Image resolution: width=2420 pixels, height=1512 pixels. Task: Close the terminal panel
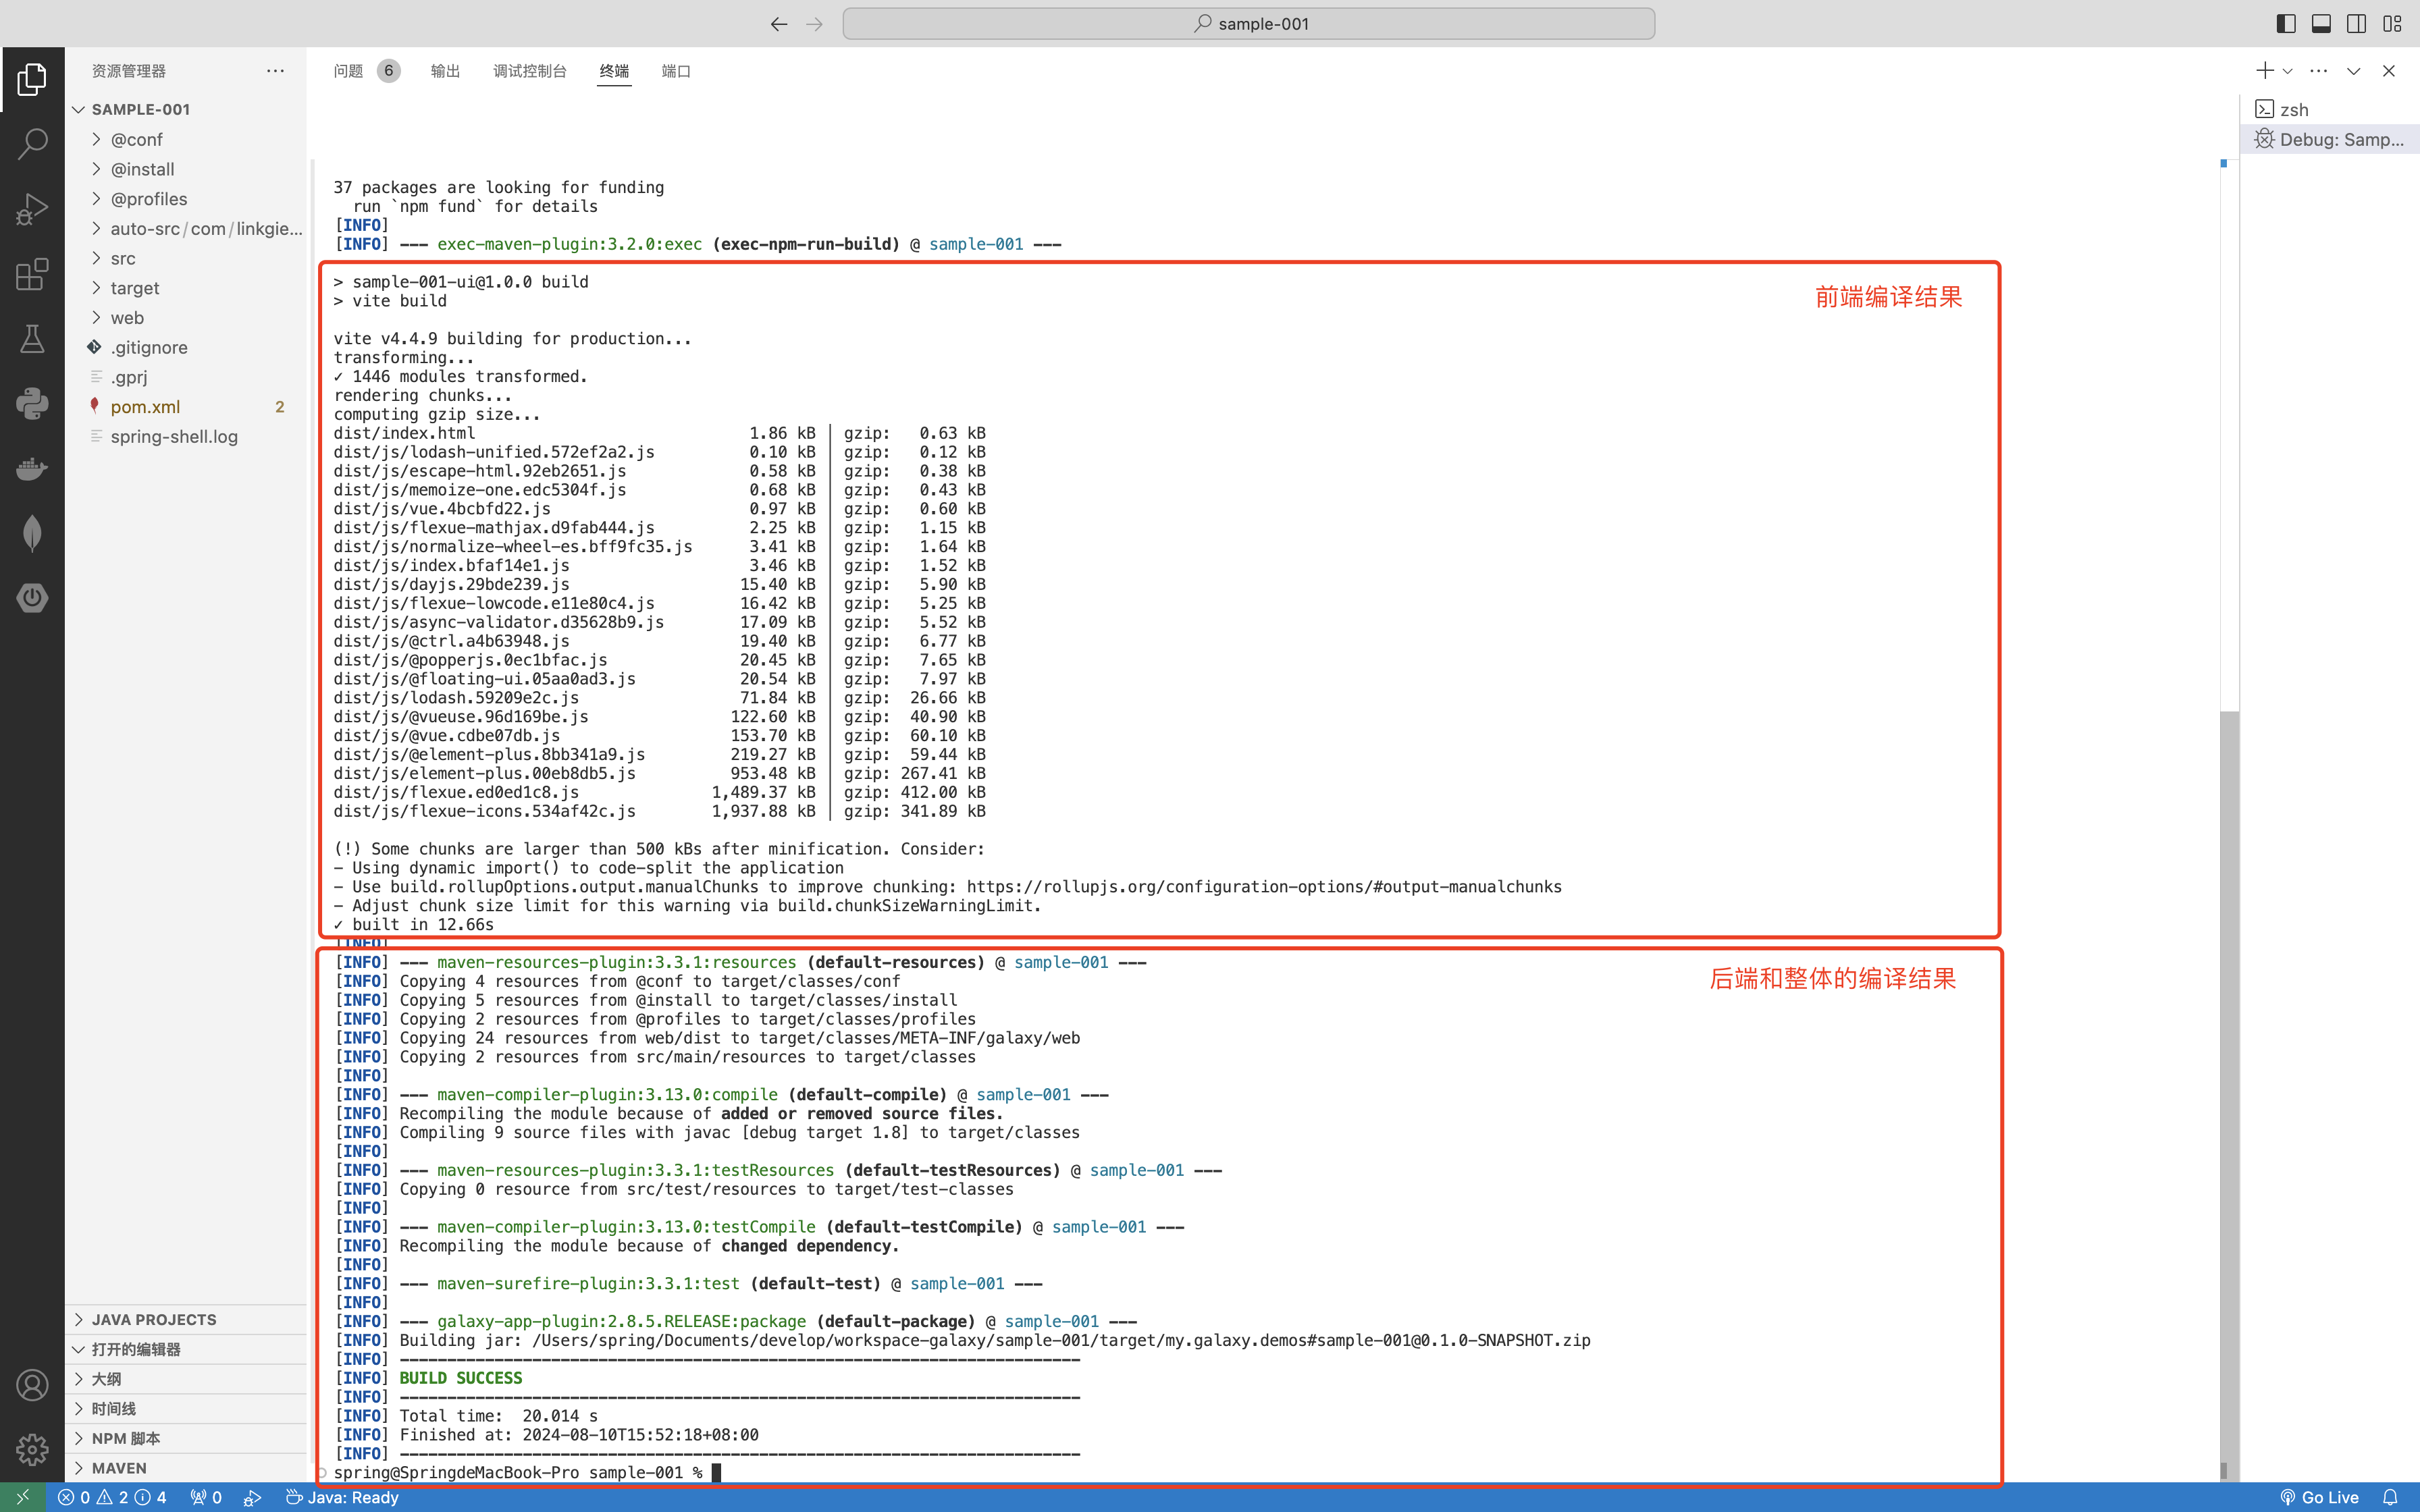2389,71
